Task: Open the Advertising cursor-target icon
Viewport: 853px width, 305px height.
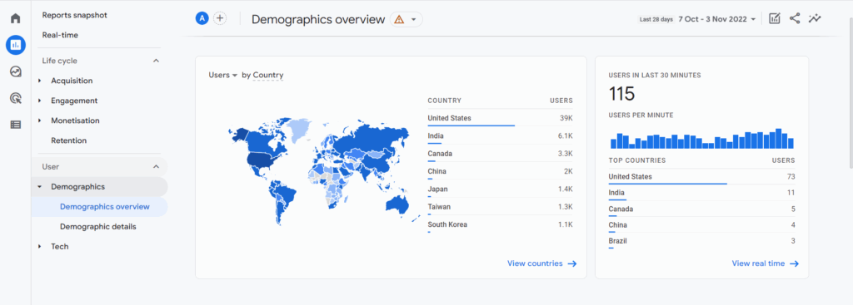Action: (x=15, y=98)
